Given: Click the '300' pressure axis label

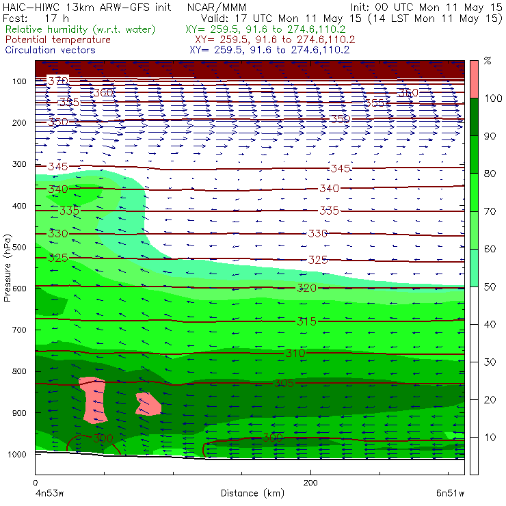Looking at the screenshot, I should 19,164.
